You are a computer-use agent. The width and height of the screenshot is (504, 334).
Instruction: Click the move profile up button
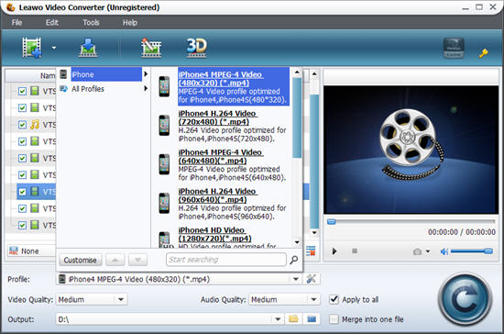[x=115, y=260]
